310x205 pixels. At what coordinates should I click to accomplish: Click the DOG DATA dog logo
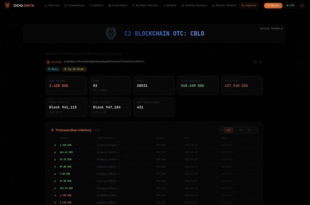point(7,5)
